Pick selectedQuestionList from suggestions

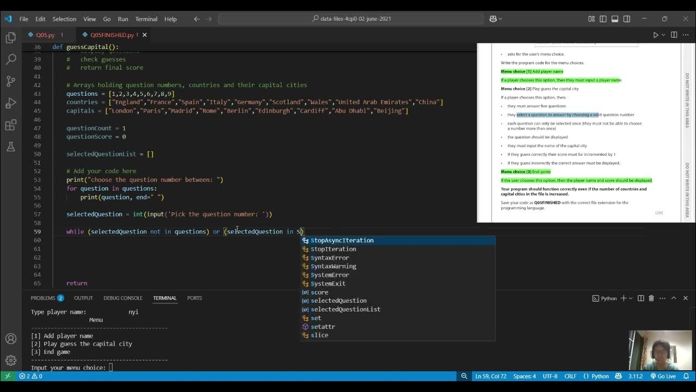point(398,309)
